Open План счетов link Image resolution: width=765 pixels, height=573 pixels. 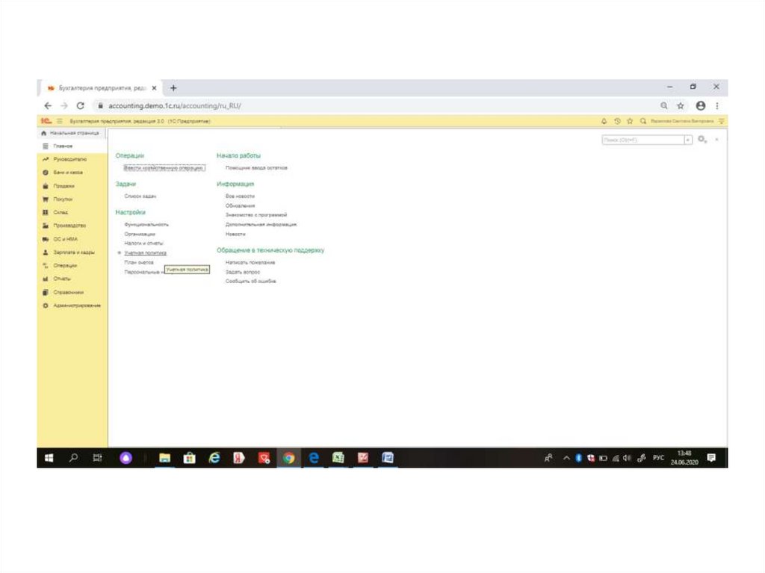[139, 262]
